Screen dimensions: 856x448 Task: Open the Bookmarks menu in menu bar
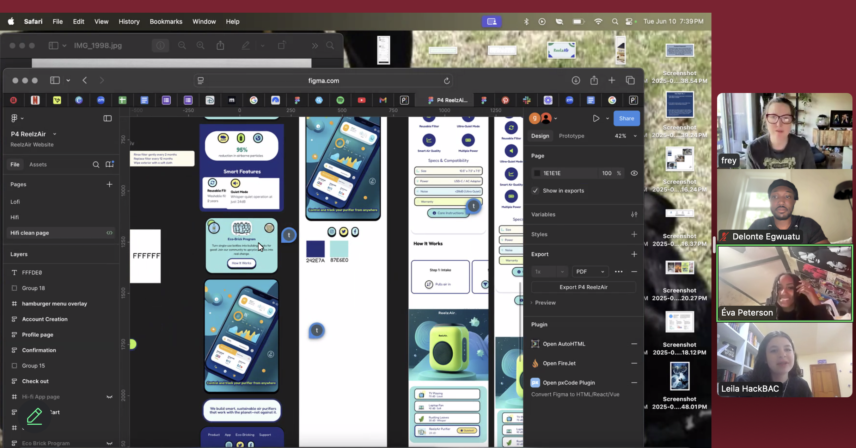pyautogui.click(x=166, y=21)
